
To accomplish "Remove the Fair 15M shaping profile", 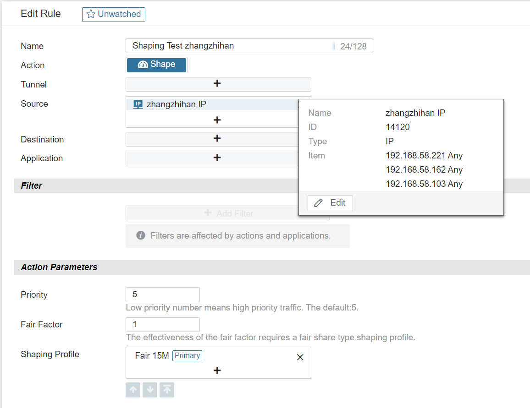I will (300, 357).
